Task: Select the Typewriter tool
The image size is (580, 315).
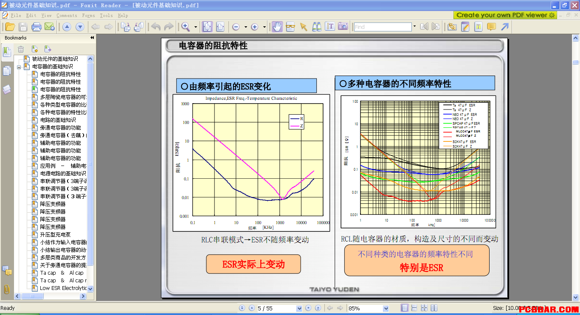Action: [x=479, y=27]
